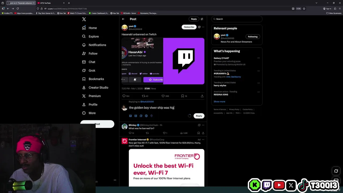Open the purple Twitch logo image
Viewport: 343px width, 193px height.
point(184,61)
